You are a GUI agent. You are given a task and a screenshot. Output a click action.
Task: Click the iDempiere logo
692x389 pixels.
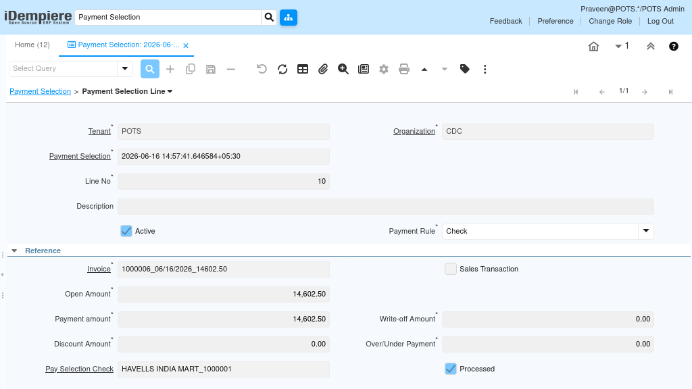38,17
